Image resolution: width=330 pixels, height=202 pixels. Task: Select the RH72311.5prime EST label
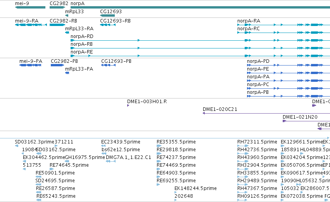tap(257, 142)
